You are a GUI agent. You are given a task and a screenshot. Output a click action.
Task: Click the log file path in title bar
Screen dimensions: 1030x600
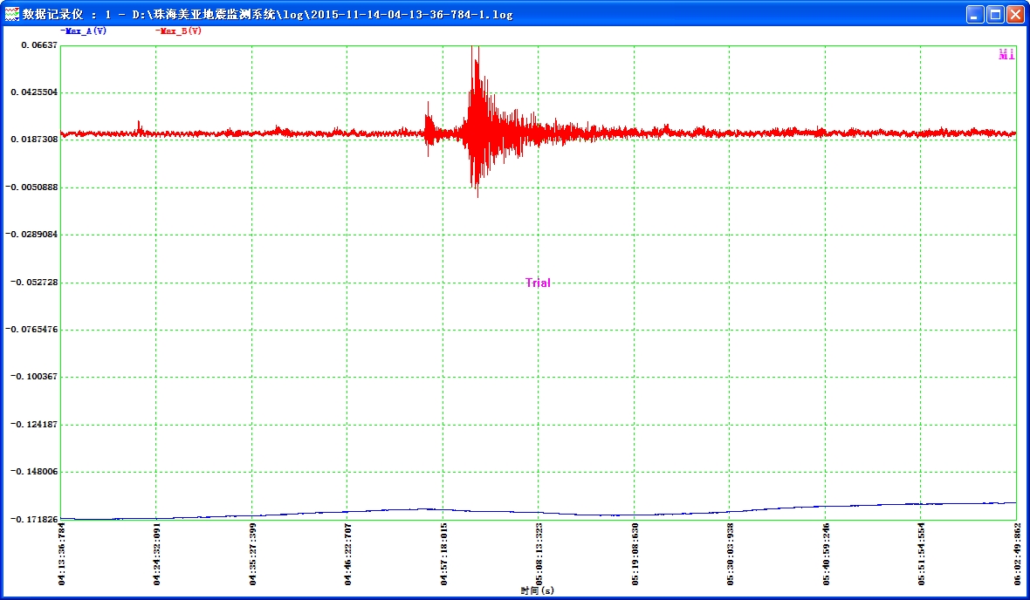pos(322,14)
